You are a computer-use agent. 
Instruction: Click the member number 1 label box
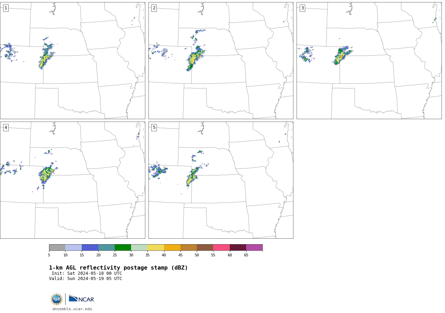click(x=6, y=8)
